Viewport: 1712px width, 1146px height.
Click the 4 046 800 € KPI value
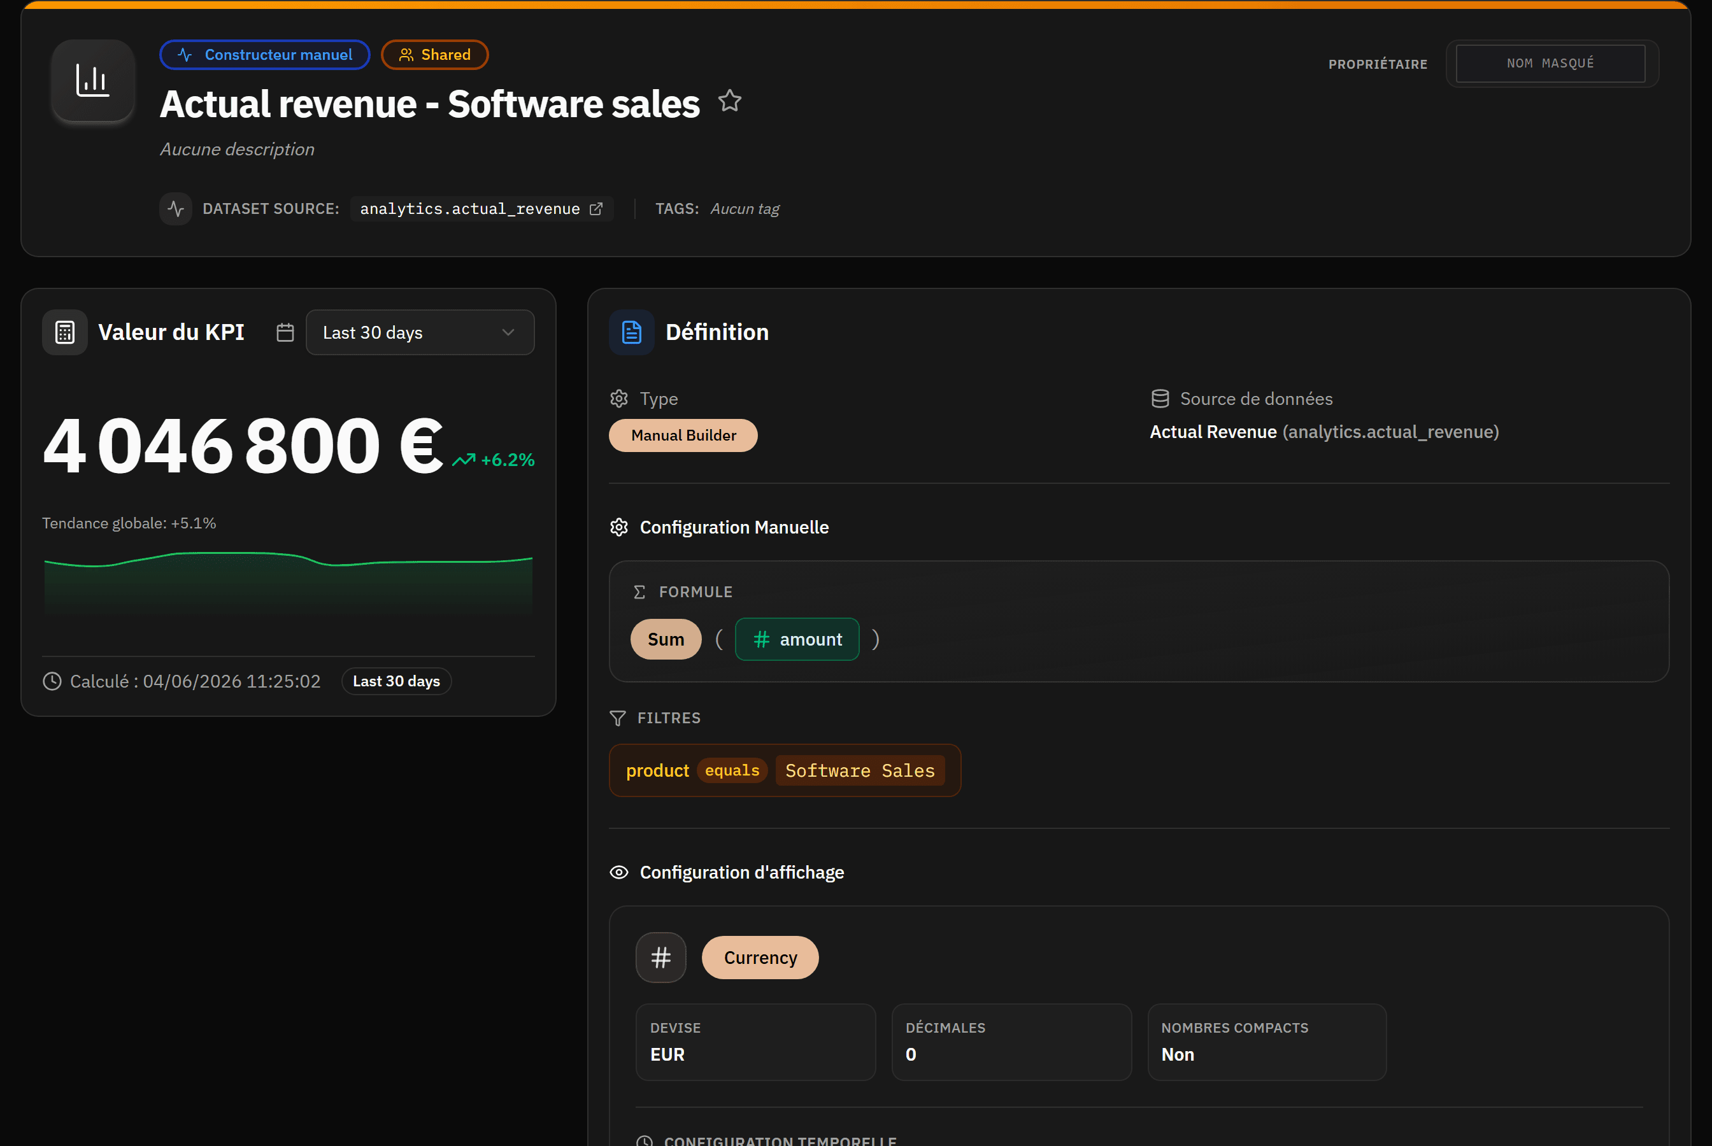(243, 445)
